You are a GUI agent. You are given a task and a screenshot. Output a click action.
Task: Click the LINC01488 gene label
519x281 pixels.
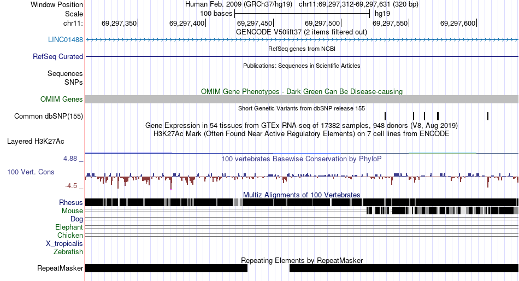65,40
